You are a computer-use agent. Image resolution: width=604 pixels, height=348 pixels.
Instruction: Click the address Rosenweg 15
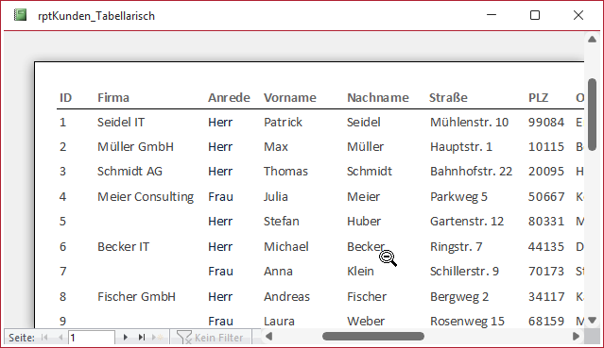pyautogui.click(x=467, y=321)
